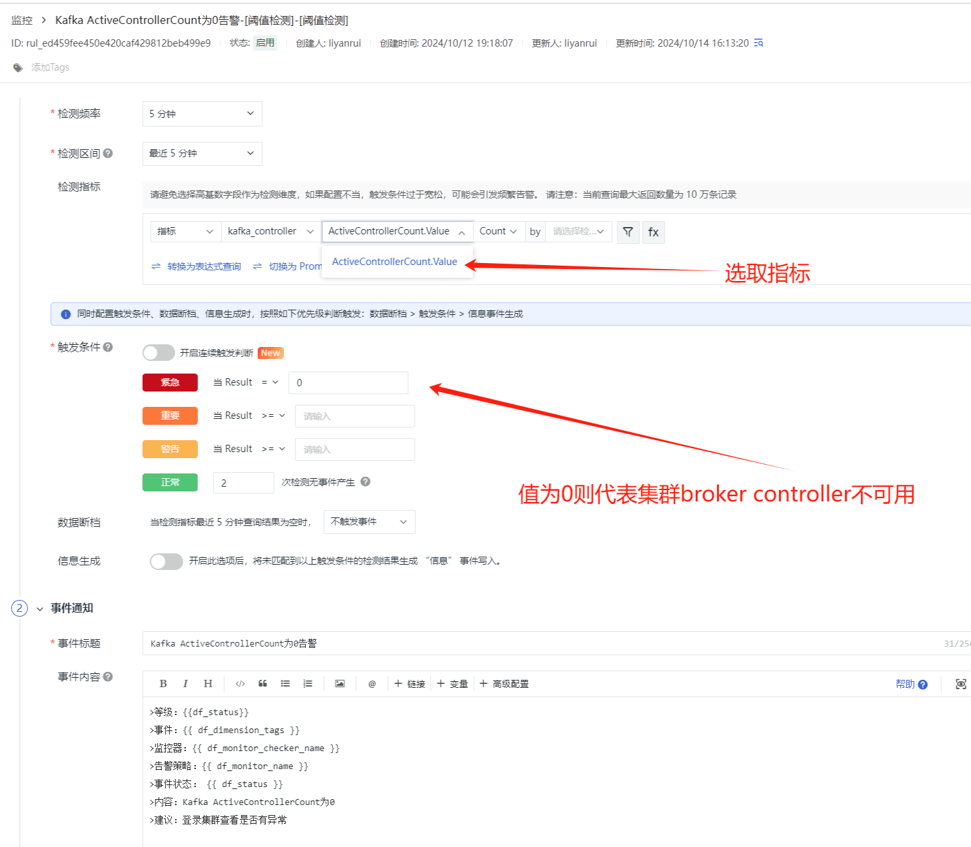Insert a heading with the H icon
The image size is (971, 847).
(x=208, y=684)
